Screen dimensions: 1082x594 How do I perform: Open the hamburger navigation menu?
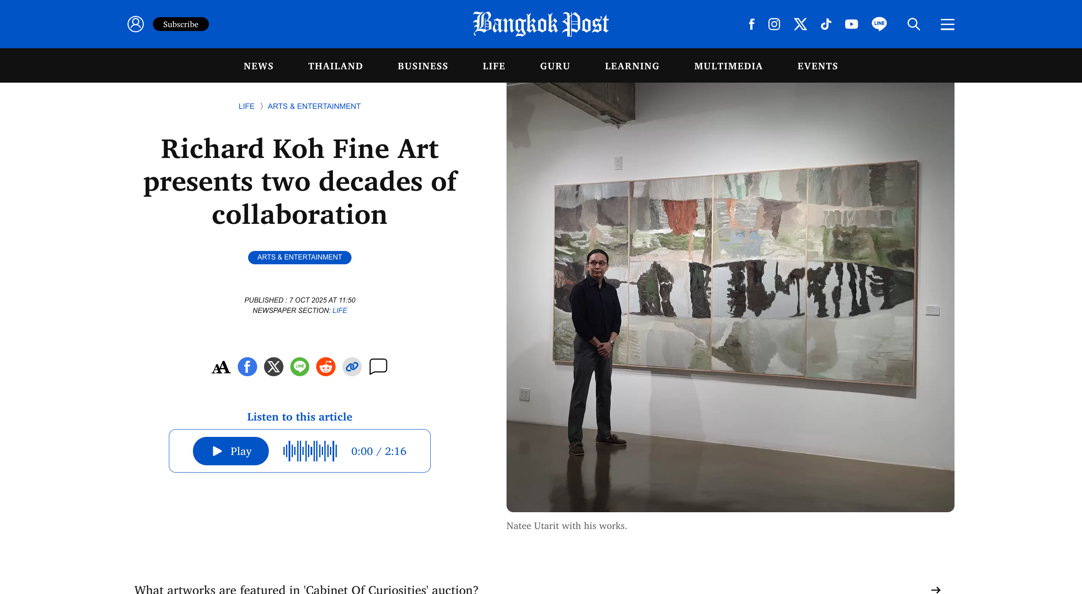click(947, 24)
